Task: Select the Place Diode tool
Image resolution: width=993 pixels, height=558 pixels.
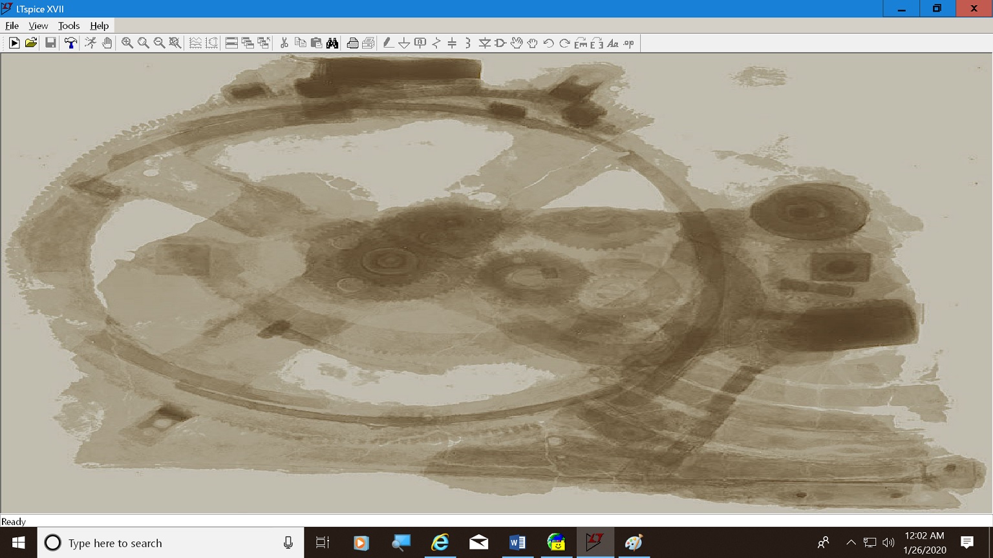Action: pyautogui.click(x=484, y=43)
